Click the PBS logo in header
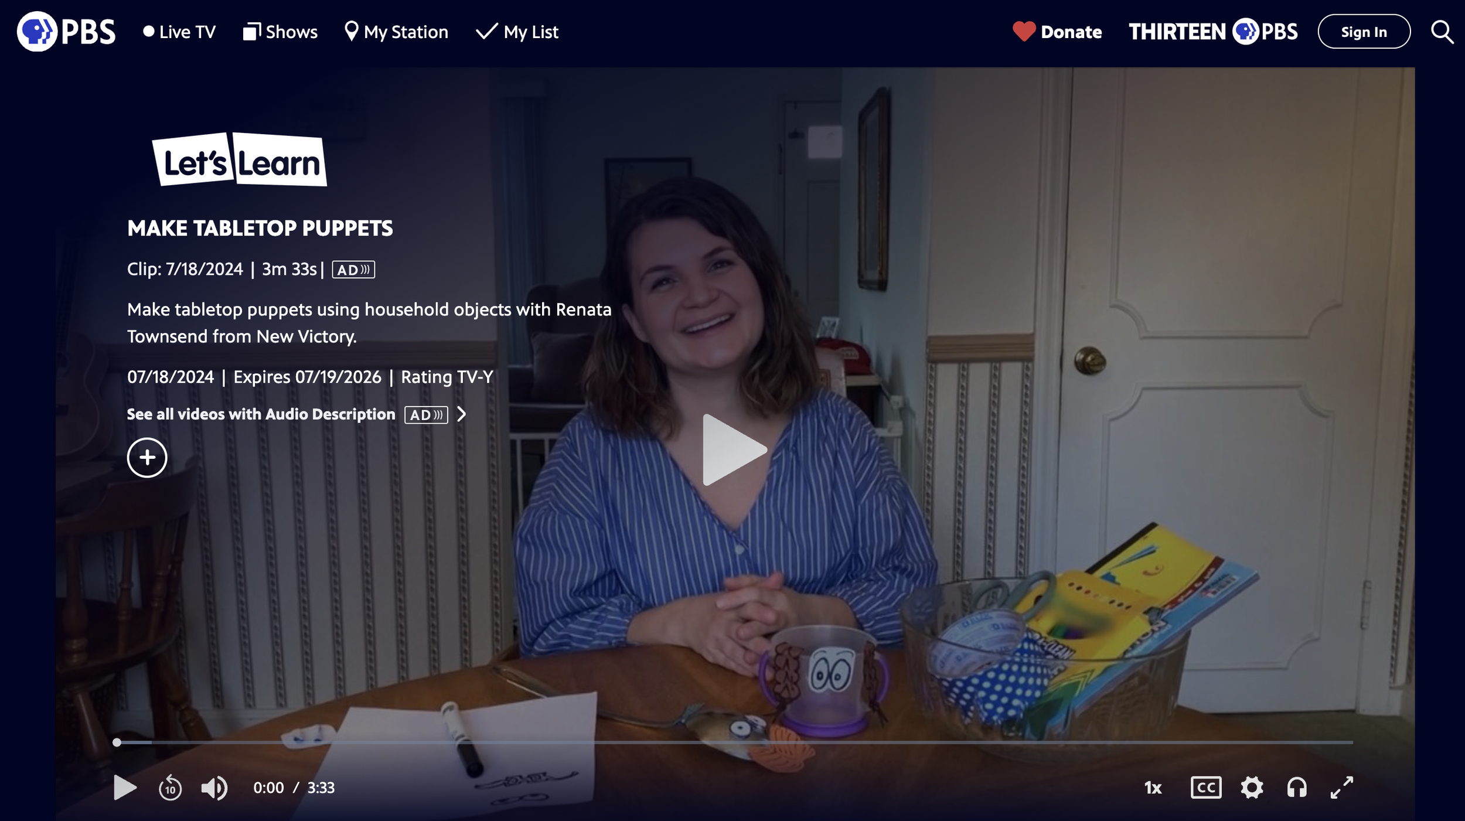This screenshot has width=1465, height=821. click(66, 32)
